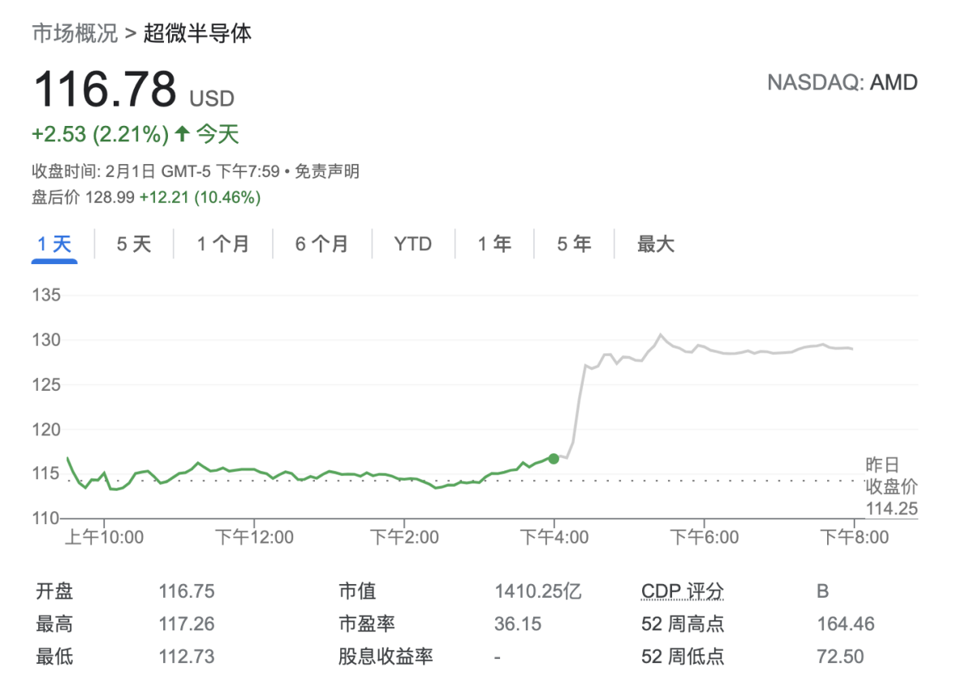970x693 pixels.
Task: Click the green closing price dot on chart
Action: 554,458
